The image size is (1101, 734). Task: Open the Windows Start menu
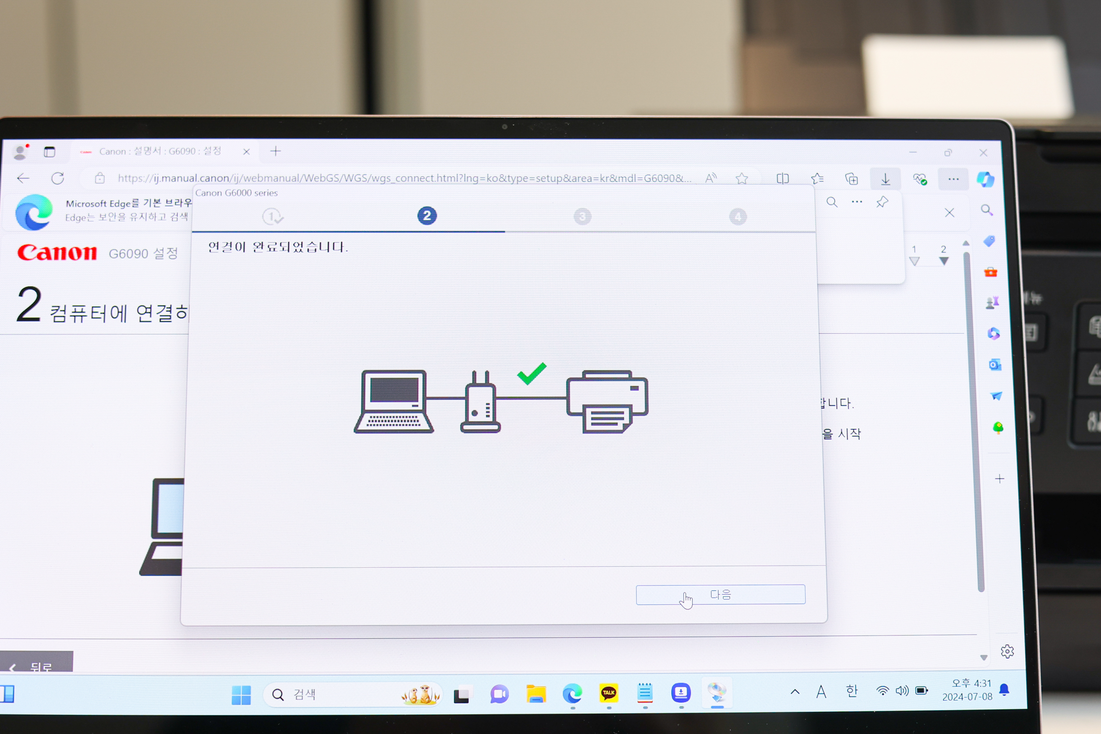click(241, 695)
